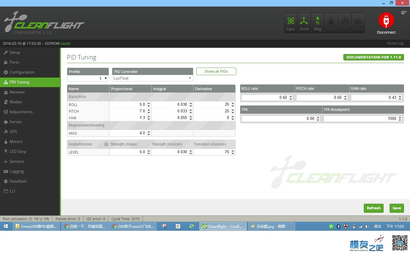This screenshot has width=410, height=253.
Task: Open the Receiver tab
Action: point(30,92)
